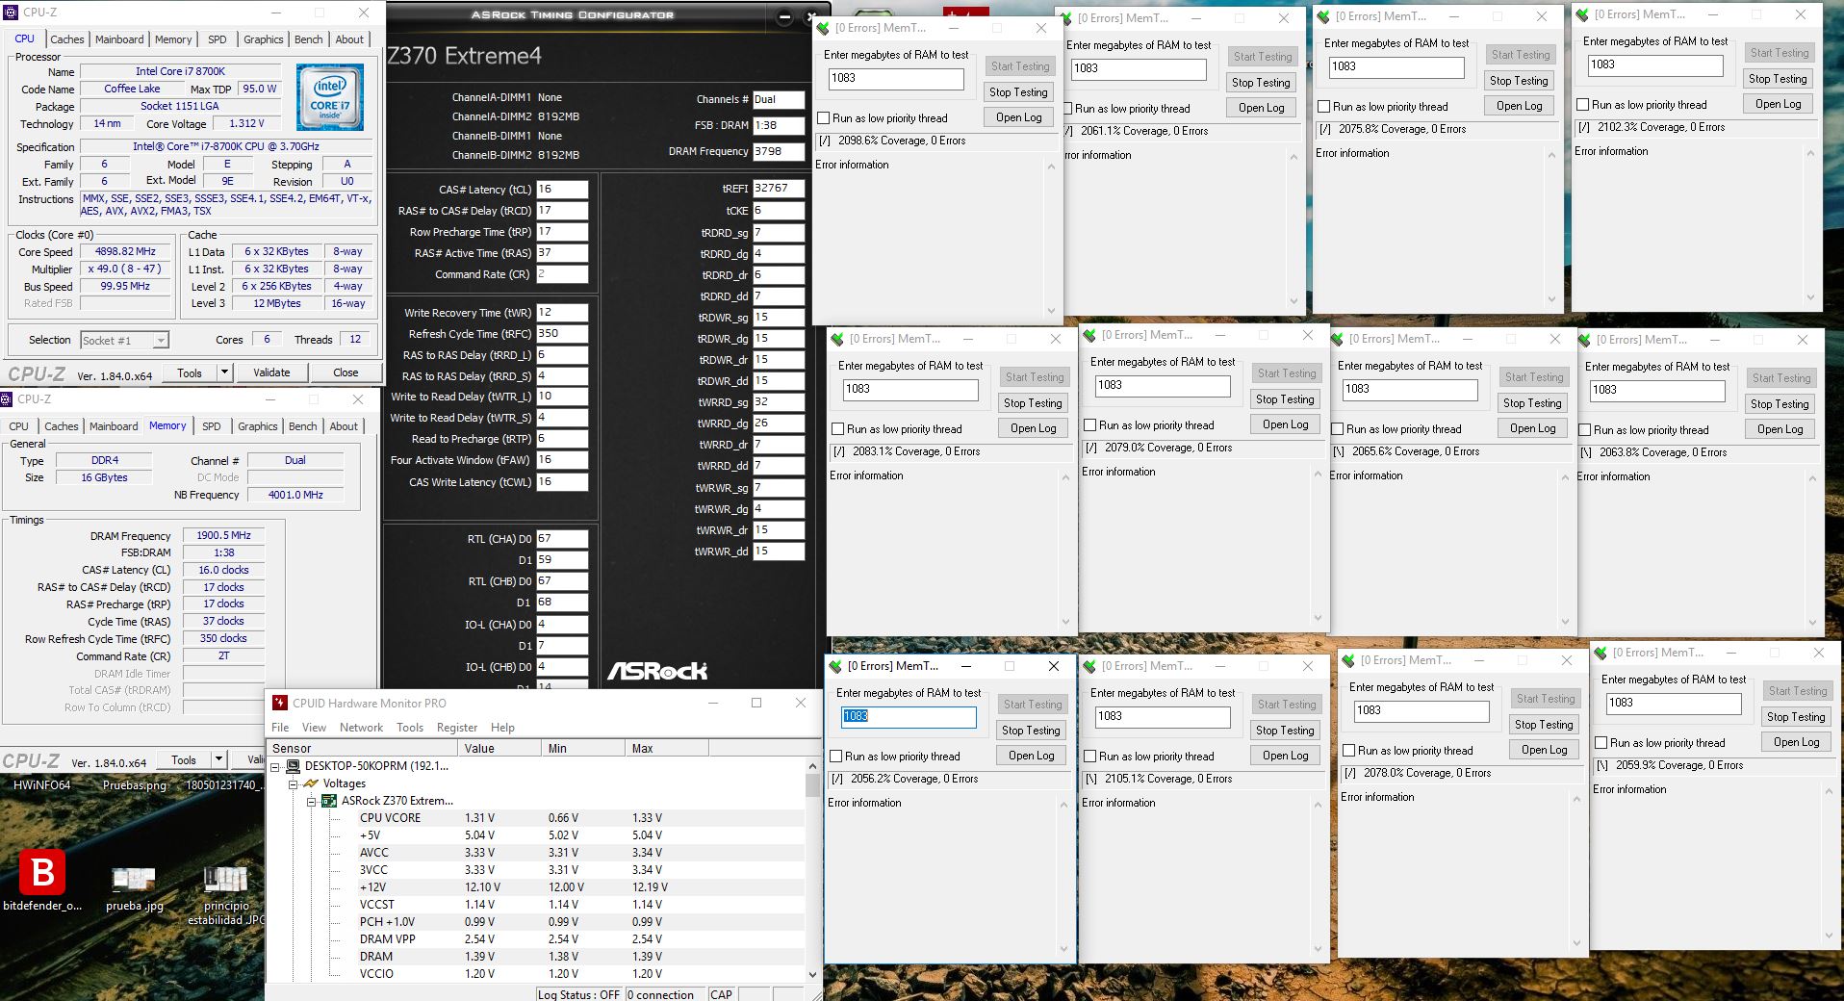
Task: Open the log in the 2098.6% coverage MemTest window
Action: [x=1019, y=117]
